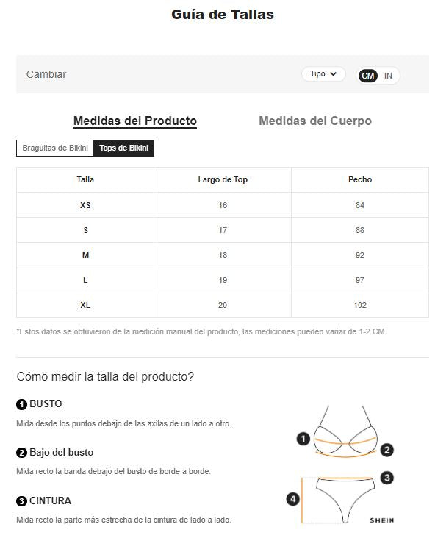Viewport: 435px width, 549px height.
Task: Click the bikini top illustration
Action: (x=345, y=432)
